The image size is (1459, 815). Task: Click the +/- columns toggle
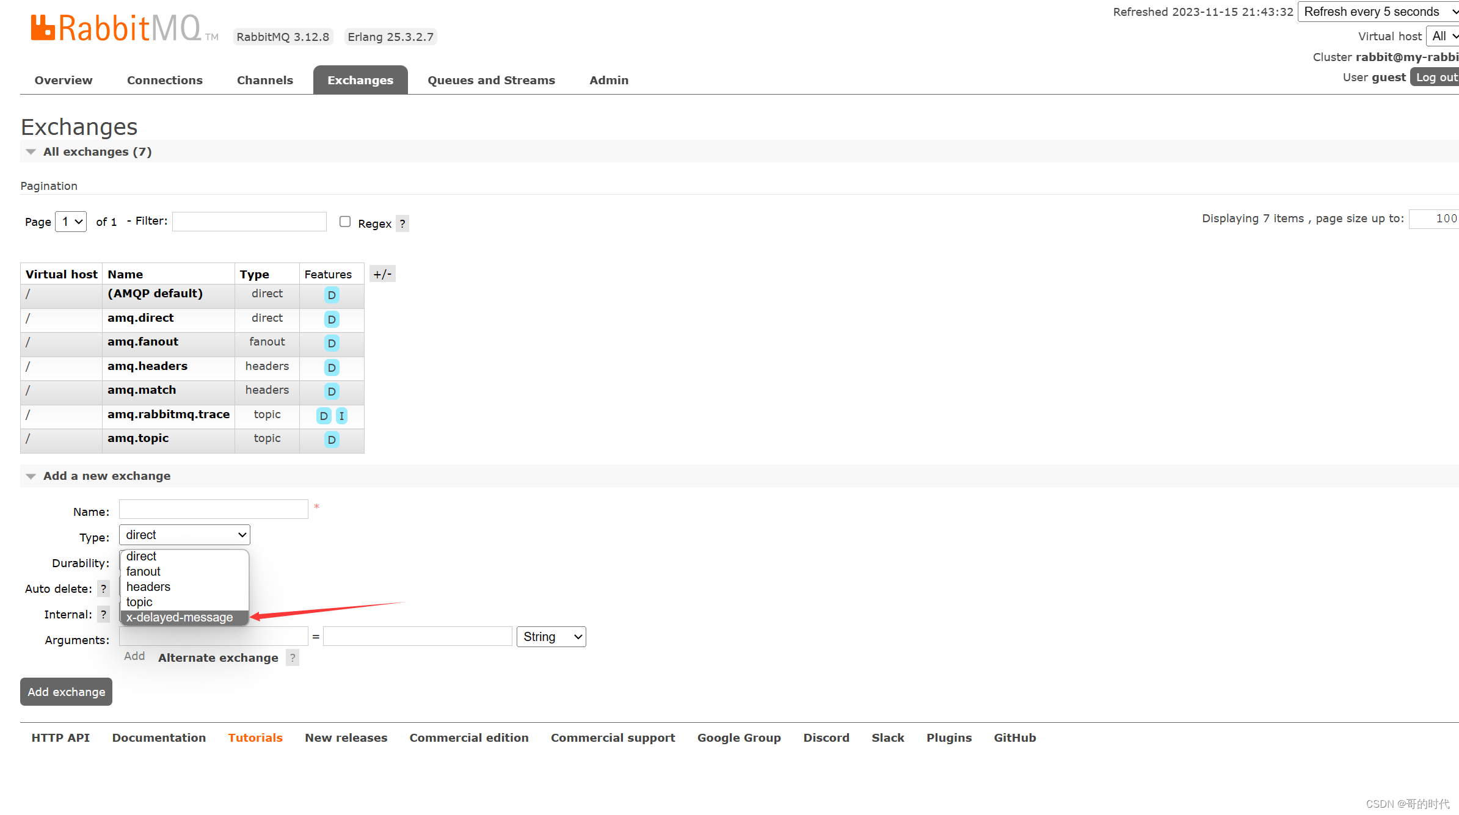382,274
